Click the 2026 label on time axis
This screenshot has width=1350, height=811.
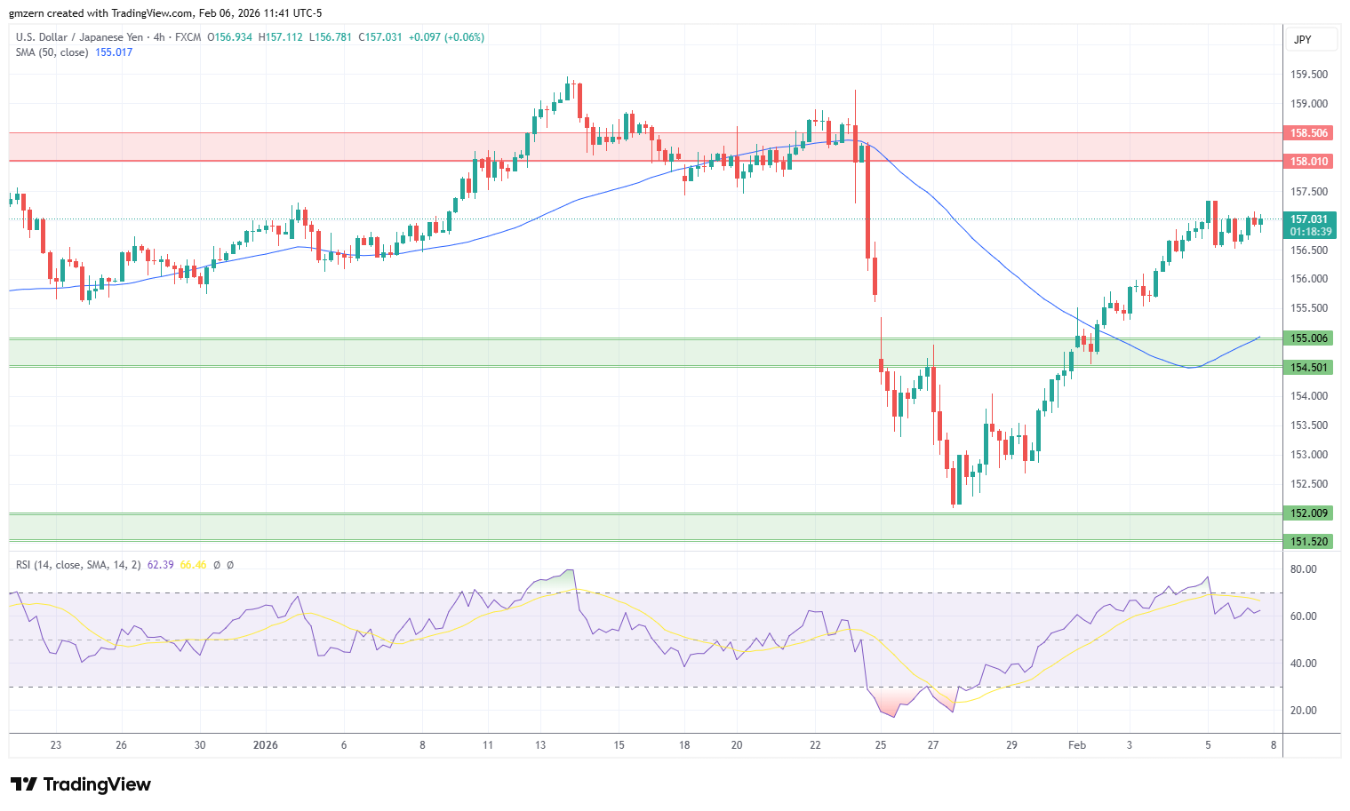[265, 745]
